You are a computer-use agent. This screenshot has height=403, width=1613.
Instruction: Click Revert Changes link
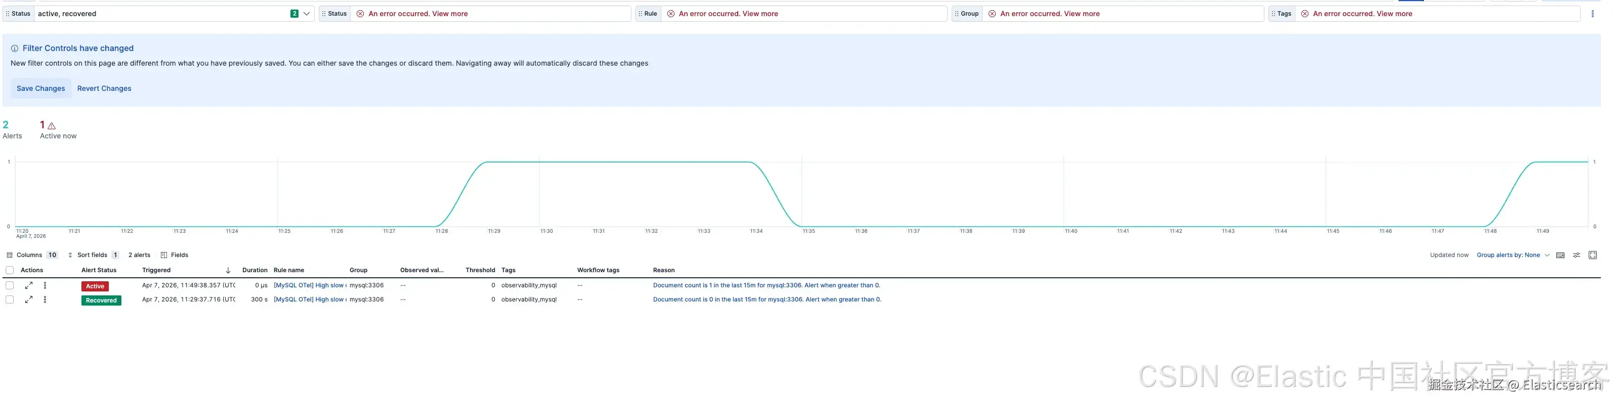tap(104, 89)
